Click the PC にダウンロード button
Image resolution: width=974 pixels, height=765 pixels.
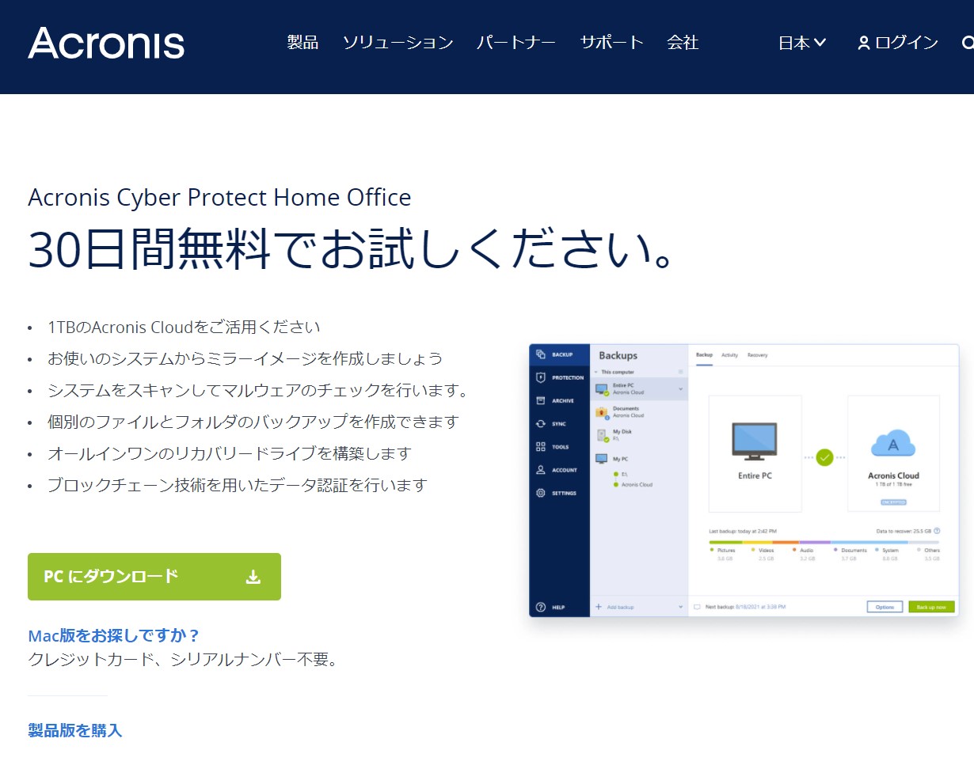pyautogui.click(x=154, y=577)
